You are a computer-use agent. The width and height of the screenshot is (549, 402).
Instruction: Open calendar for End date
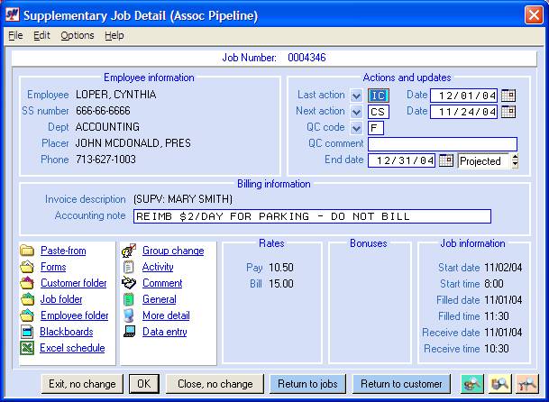click(x=446, y=160)
